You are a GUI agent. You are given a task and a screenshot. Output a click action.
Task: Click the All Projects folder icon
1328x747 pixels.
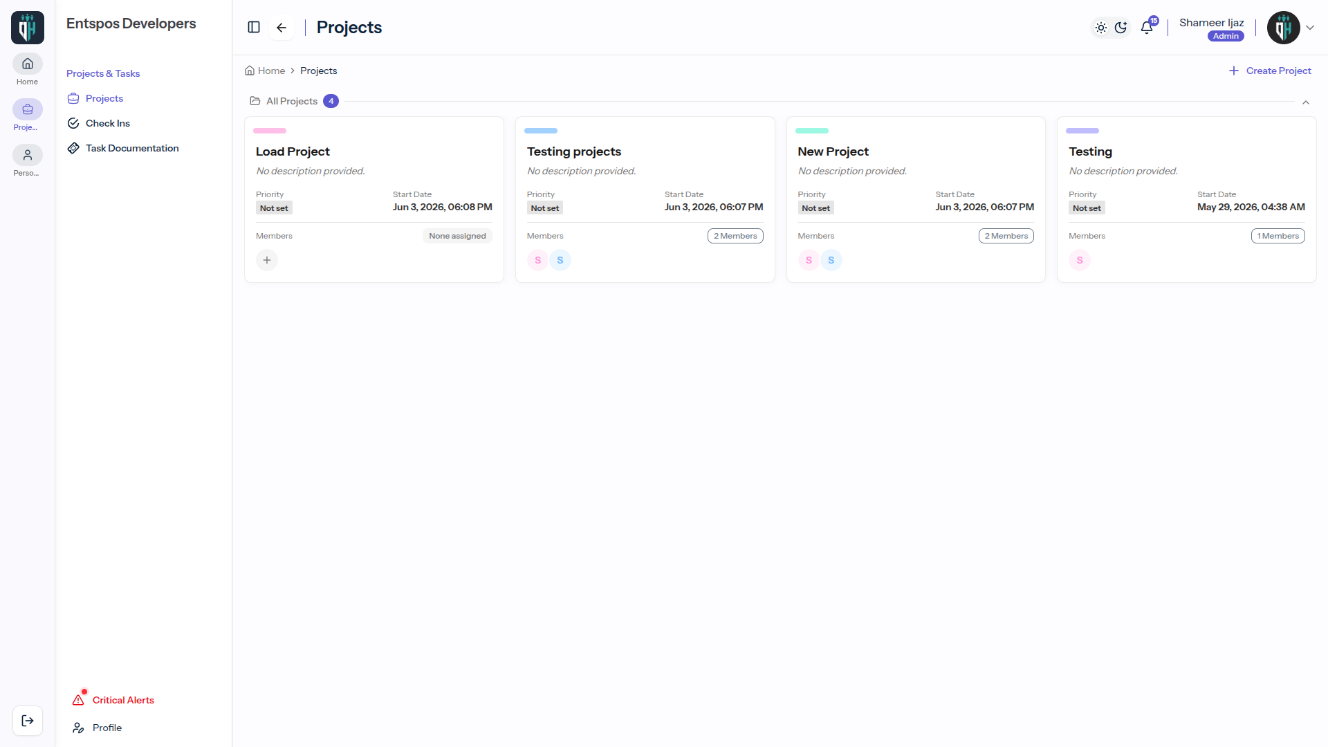255,101
